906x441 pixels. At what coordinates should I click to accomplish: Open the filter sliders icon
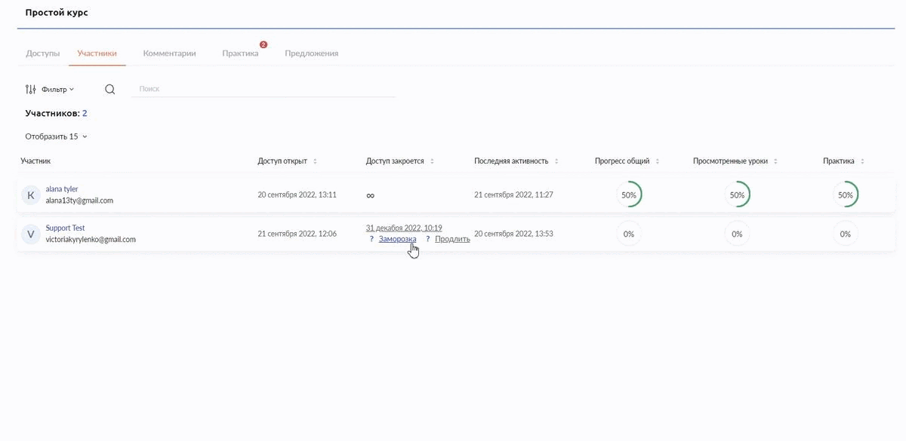coord(30,89)
